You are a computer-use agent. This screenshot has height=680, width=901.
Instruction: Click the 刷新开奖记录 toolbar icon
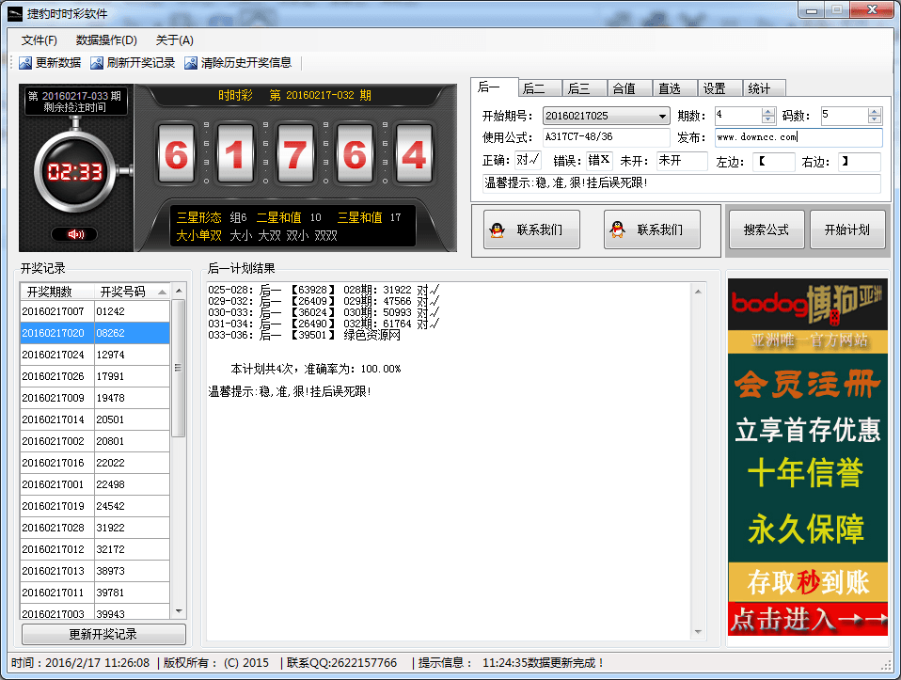pyautogui.click(x=98, y=63)
